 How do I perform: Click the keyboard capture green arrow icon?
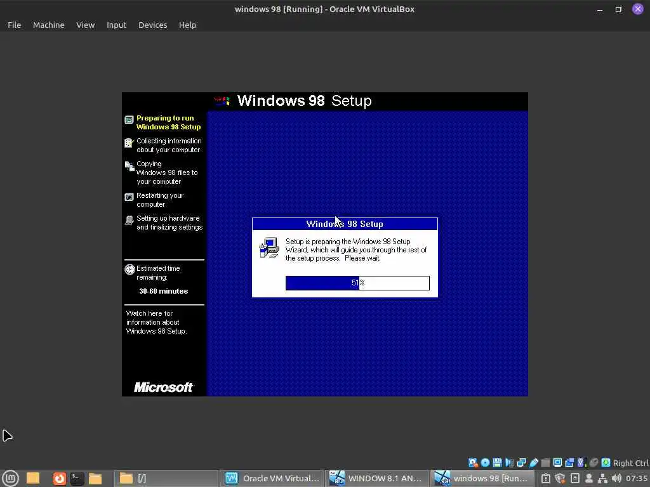(x=606, y=462)
